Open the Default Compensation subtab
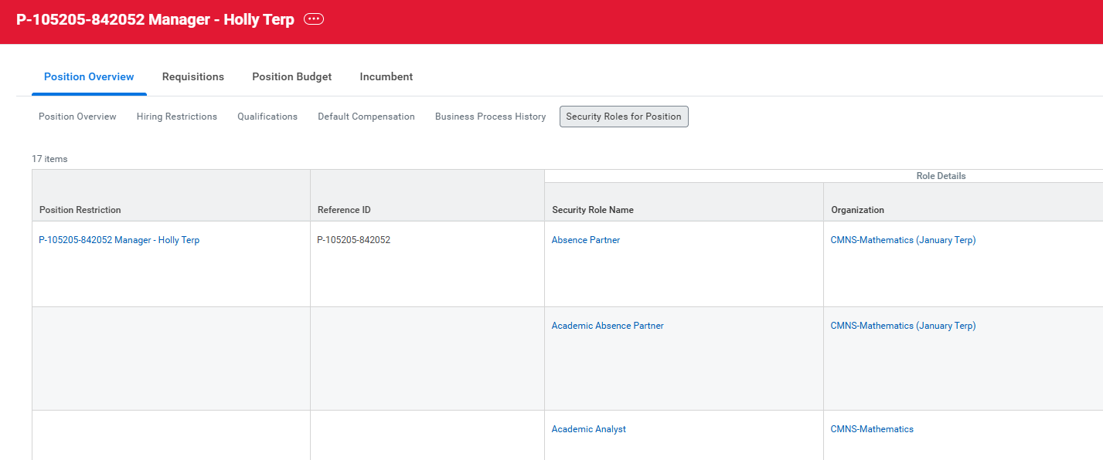Viewport: 1103px width, 460px height. coord(366,117)
